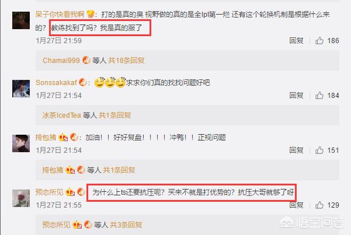The width and height of the screenshot is (351, 235).
Task: Expand 挎包猪's 共1条回复 replies thread
Action: coord(119,170)
